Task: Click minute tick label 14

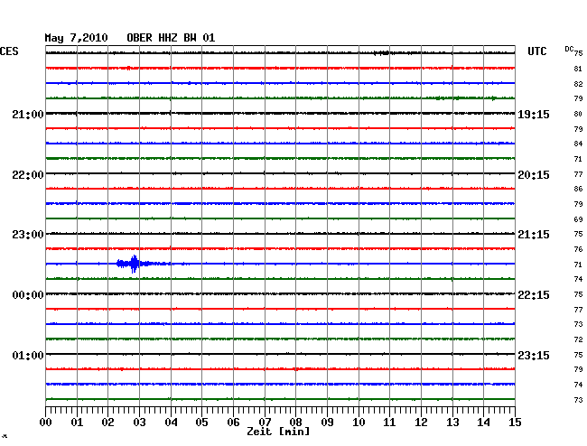Action: pos(483,422)
